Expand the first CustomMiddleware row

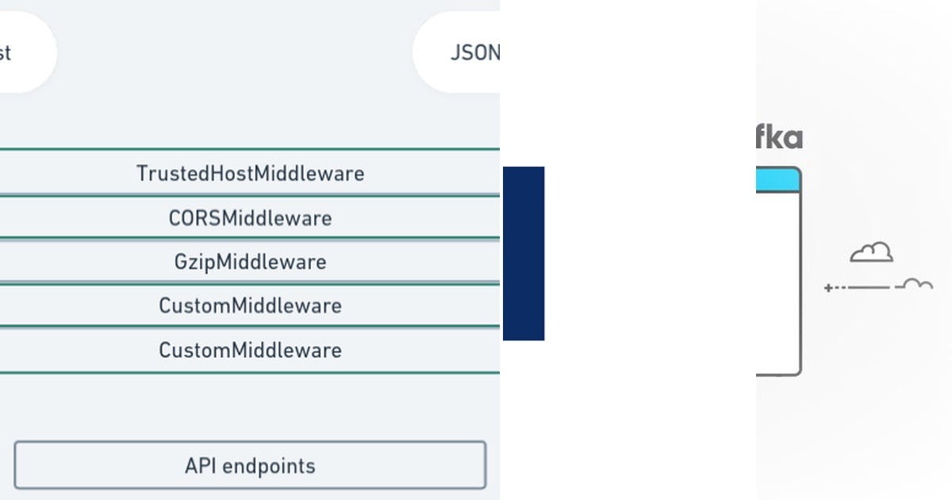point(250,306)
